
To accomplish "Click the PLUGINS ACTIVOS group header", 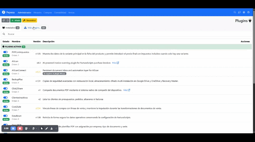I will point(126,47).
